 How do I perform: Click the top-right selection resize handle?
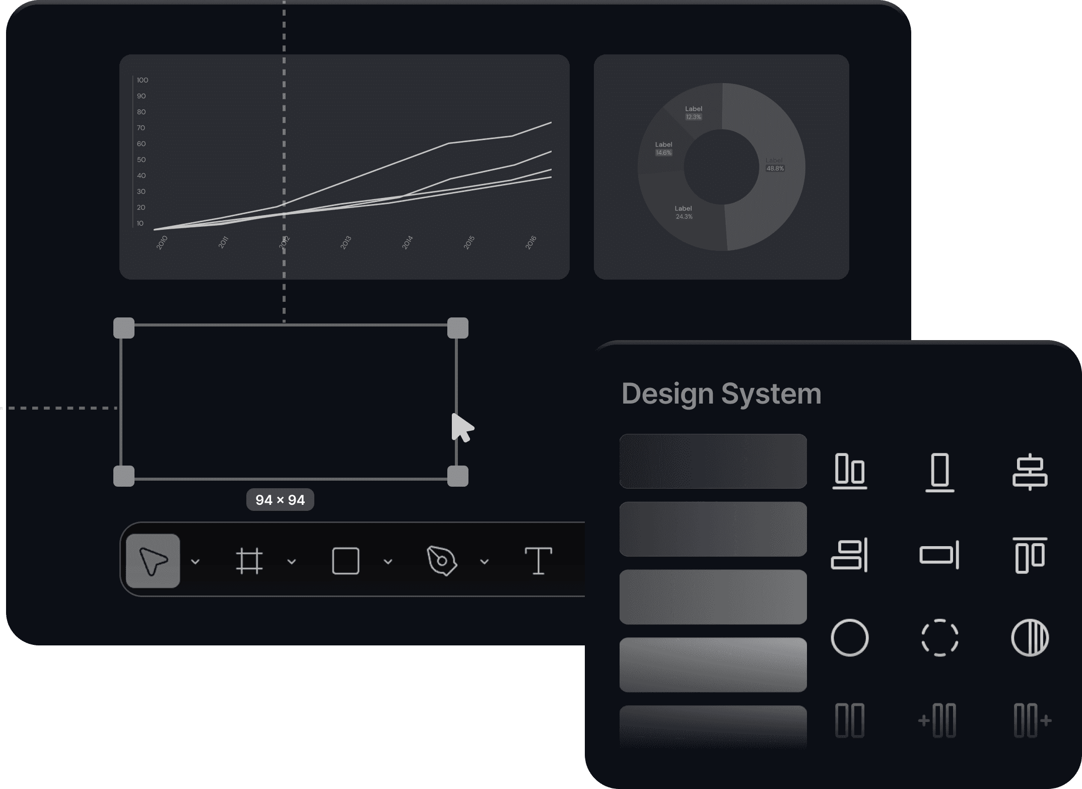pyautogui.click(x=457, y=328)
